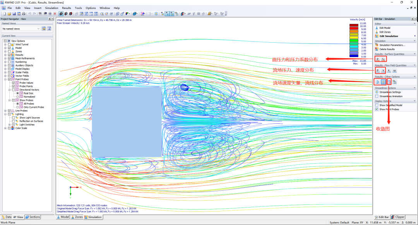418x225 pixels.
Task: Open Simulation Parameters dialog
Action: point(392,45)
